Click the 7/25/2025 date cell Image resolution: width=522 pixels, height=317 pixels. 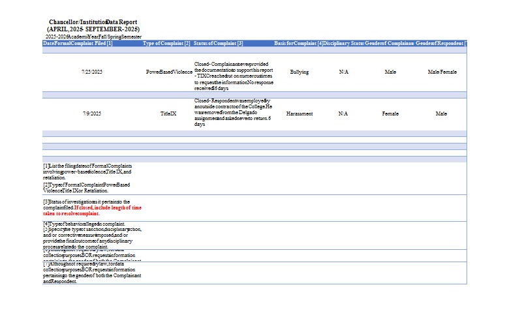tap(92, 72)
